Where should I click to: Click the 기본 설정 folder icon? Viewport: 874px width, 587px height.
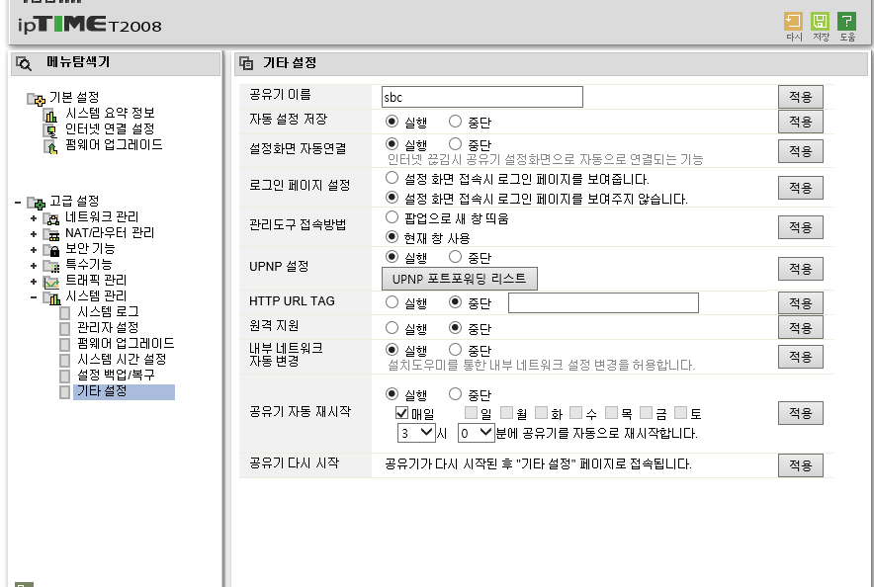click(37, 99)
